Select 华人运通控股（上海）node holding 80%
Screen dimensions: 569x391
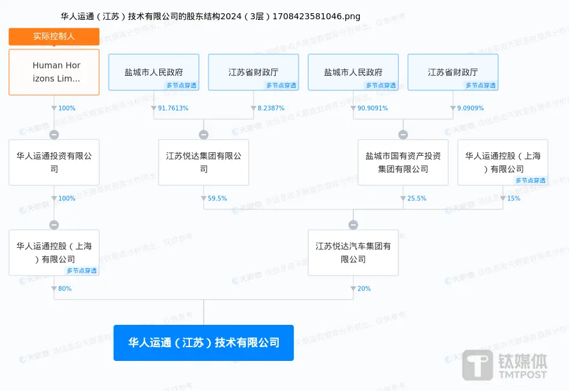(x=54, y=253)
